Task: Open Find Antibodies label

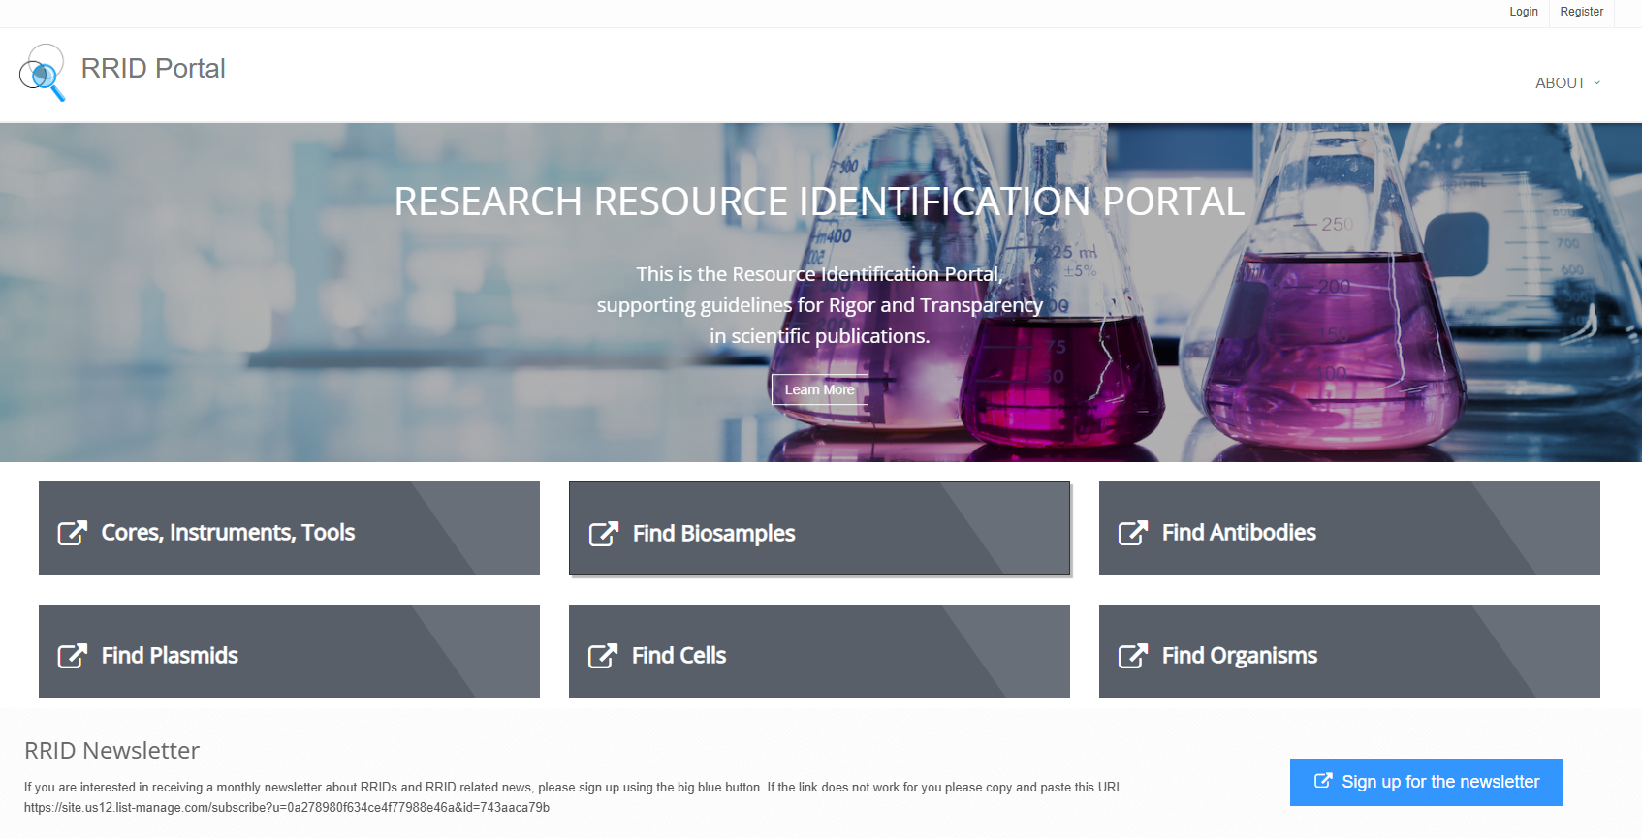Action: (1239, 533)
